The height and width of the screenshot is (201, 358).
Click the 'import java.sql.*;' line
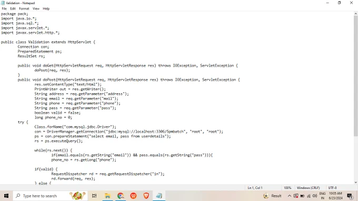click(19, 23)
